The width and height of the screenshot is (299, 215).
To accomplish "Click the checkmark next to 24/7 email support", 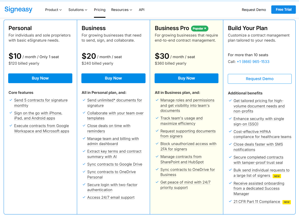I will coord(84,198).
